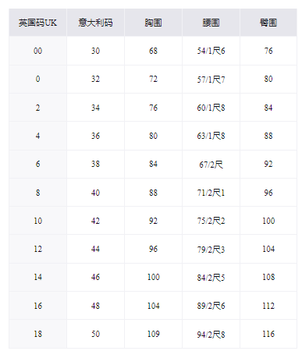Select Italian size 32 cell

(x=95, y=79)
